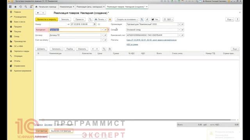Open the Печать dropdown
The height and width of the screenshot is (140, 250).
tap(100, 19)
